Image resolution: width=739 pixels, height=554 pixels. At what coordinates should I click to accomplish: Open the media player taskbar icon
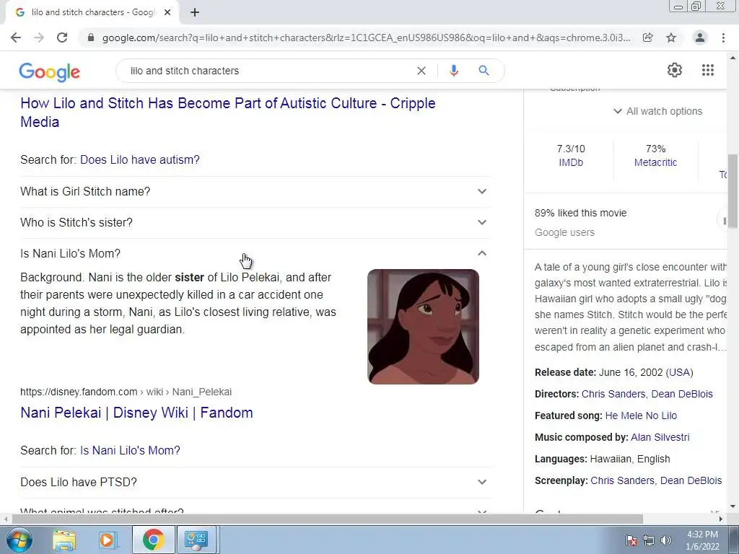[108, 540]
